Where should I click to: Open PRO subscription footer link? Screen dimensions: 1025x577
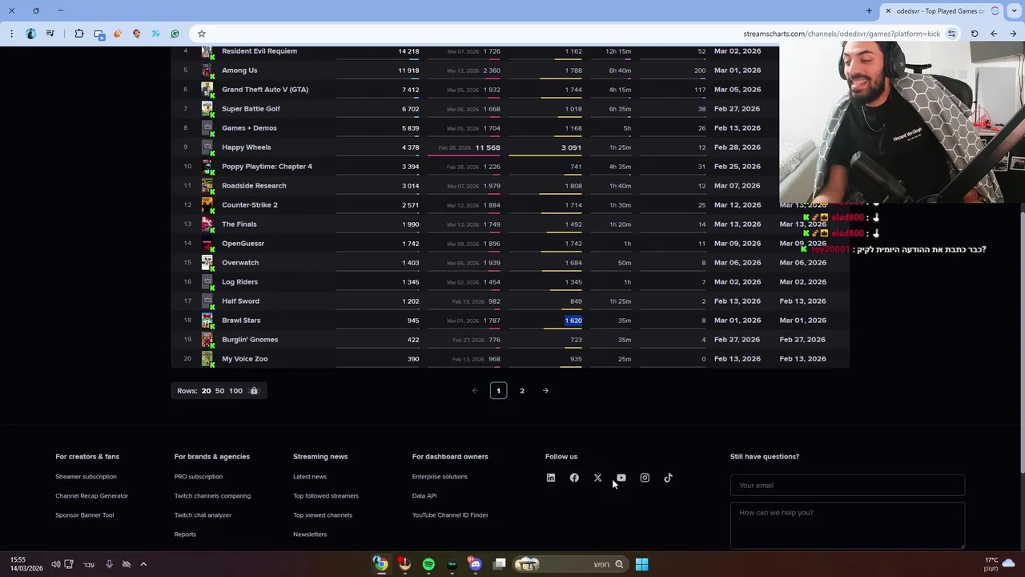click(199, 477)
